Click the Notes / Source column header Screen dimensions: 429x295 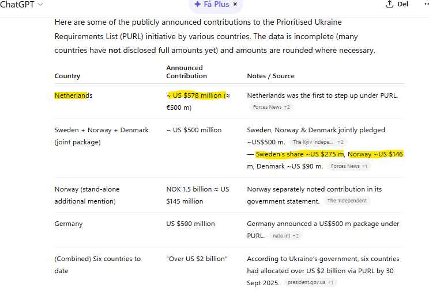tap(270, 76)
